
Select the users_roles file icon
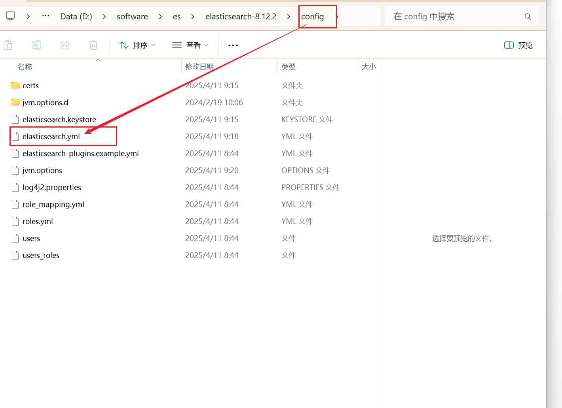coord(15,255)
